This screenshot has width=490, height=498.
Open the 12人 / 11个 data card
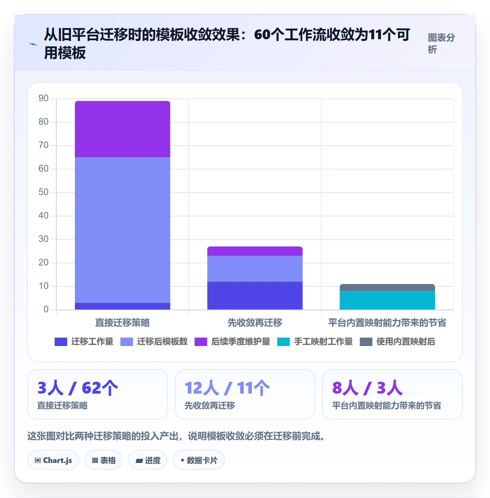click(x=245, y=394)
